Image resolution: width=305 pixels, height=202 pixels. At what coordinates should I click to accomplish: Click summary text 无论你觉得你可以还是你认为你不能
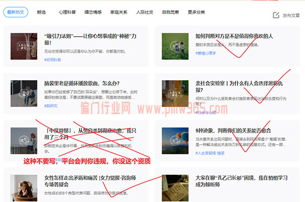click(x=85, y=52)
